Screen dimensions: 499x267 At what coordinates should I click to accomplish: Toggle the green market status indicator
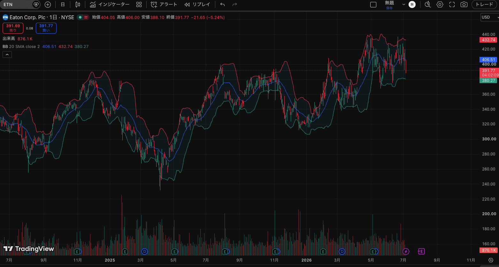(x=80, y=17)
